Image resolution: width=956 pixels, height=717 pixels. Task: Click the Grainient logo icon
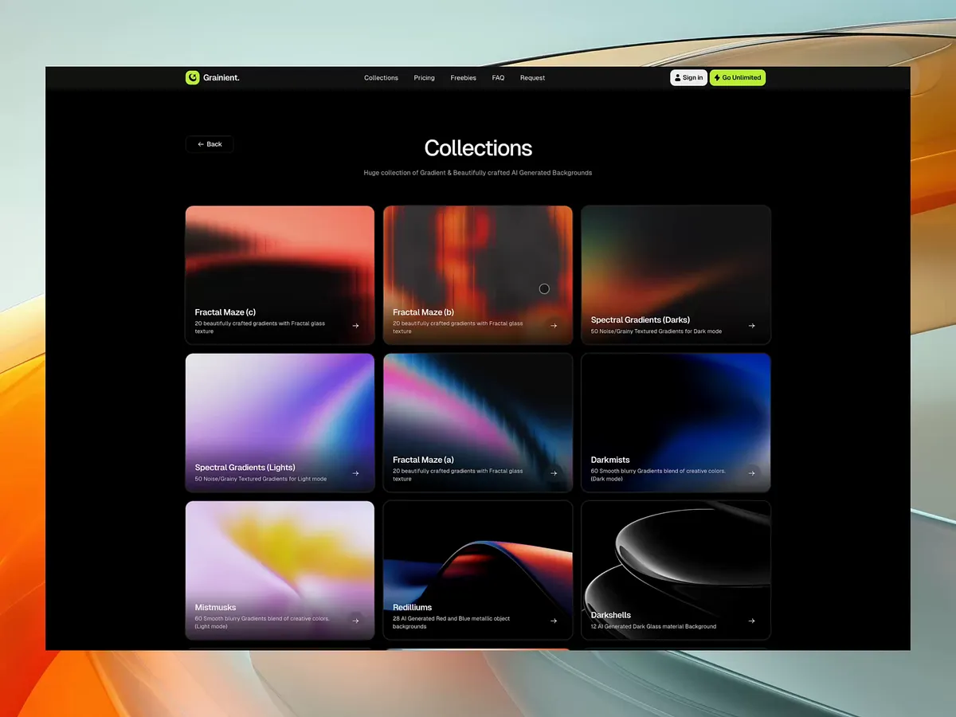point(192,77)
